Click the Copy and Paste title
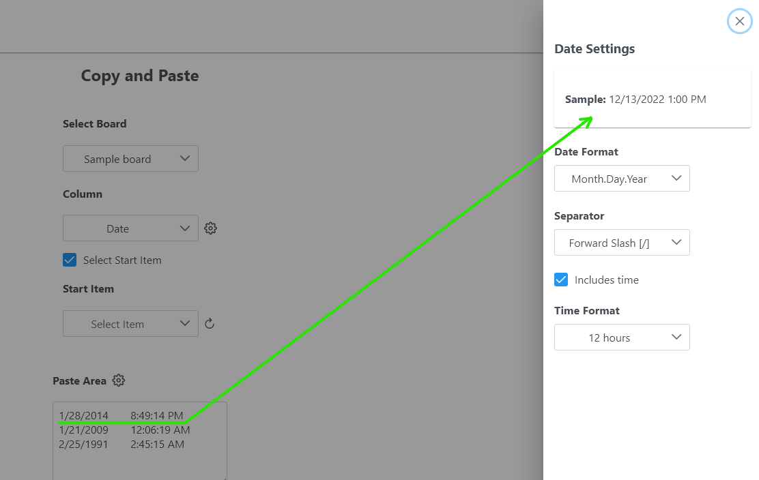The width and height of the screenshot is (759, 480). coord(140,76)
